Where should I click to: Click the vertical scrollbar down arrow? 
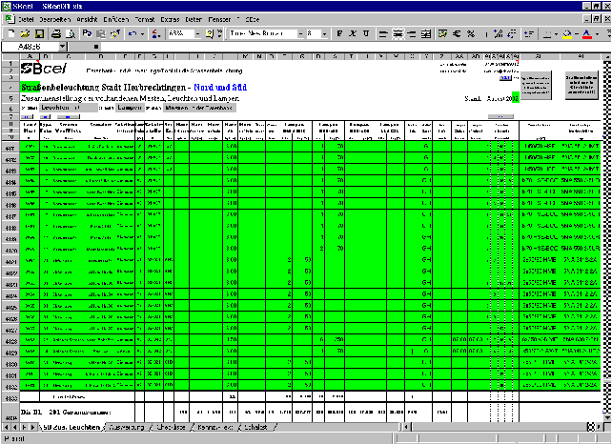[x=607, y=418]
